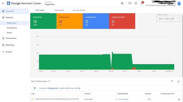
Task: Open the mail envelope icon
Action: [x=130, y=3]
